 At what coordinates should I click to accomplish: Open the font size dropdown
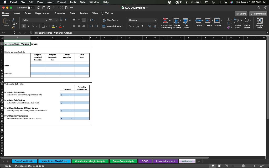(x=57, y=20)
